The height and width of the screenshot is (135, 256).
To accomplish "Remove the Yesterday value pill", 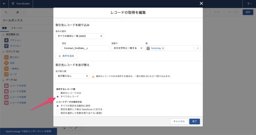I will pyautogui.click(x=163, y=48).
